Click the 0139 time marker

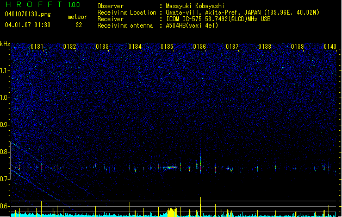[297, 47]
